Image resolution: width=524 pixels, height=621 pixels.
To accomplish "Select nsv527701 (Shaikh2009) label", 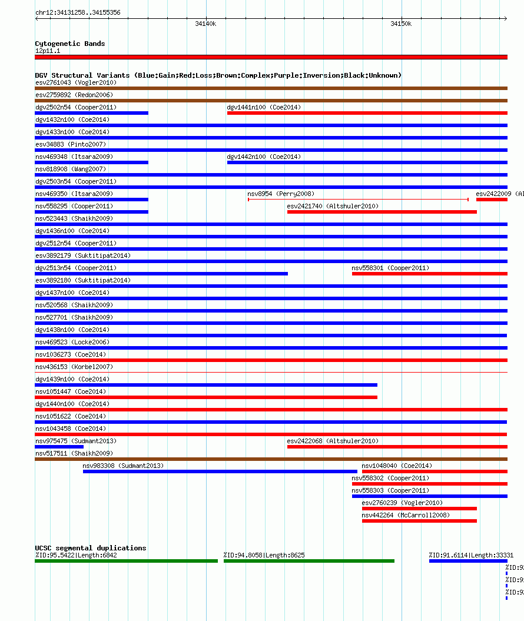I will pyautogui.click(x=74, y=317).
